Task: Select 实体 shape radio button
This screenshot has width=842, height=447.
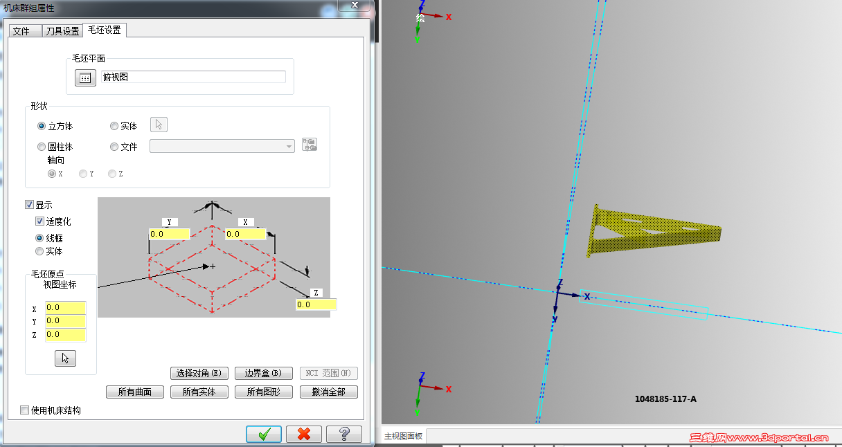Action: (114, 126)
